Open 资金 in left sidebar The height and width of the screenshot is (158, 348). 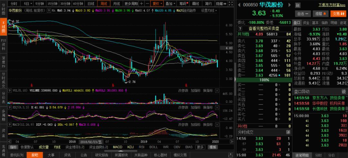click(4, 133)
